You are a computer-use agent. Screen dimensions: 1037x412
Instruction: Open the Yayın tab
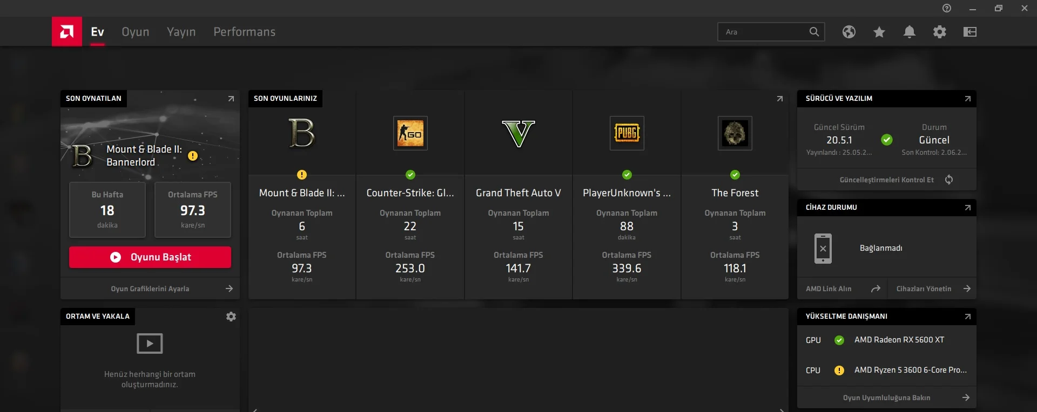[181, 32]
